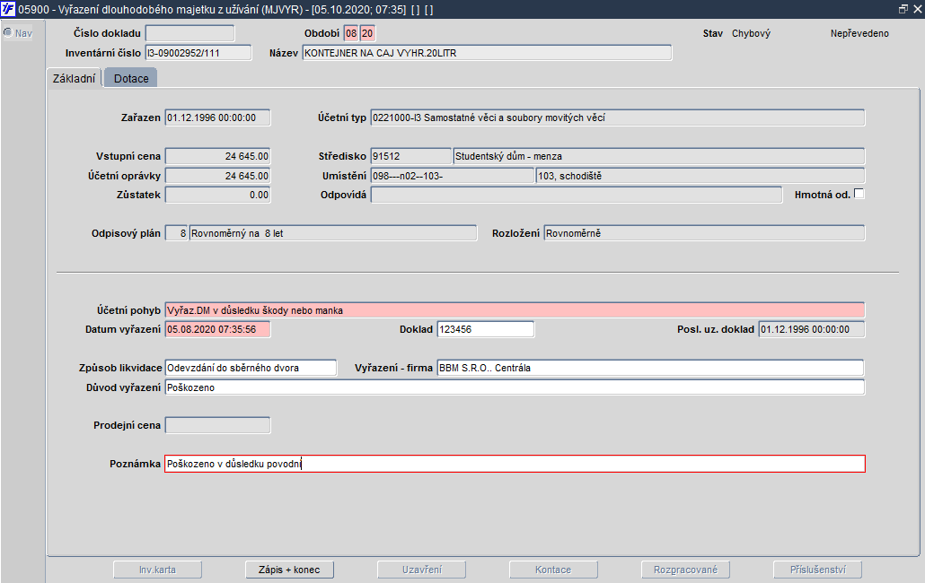Restore the window using title bar button
The image size is (925, 583).
coord(903,9)
